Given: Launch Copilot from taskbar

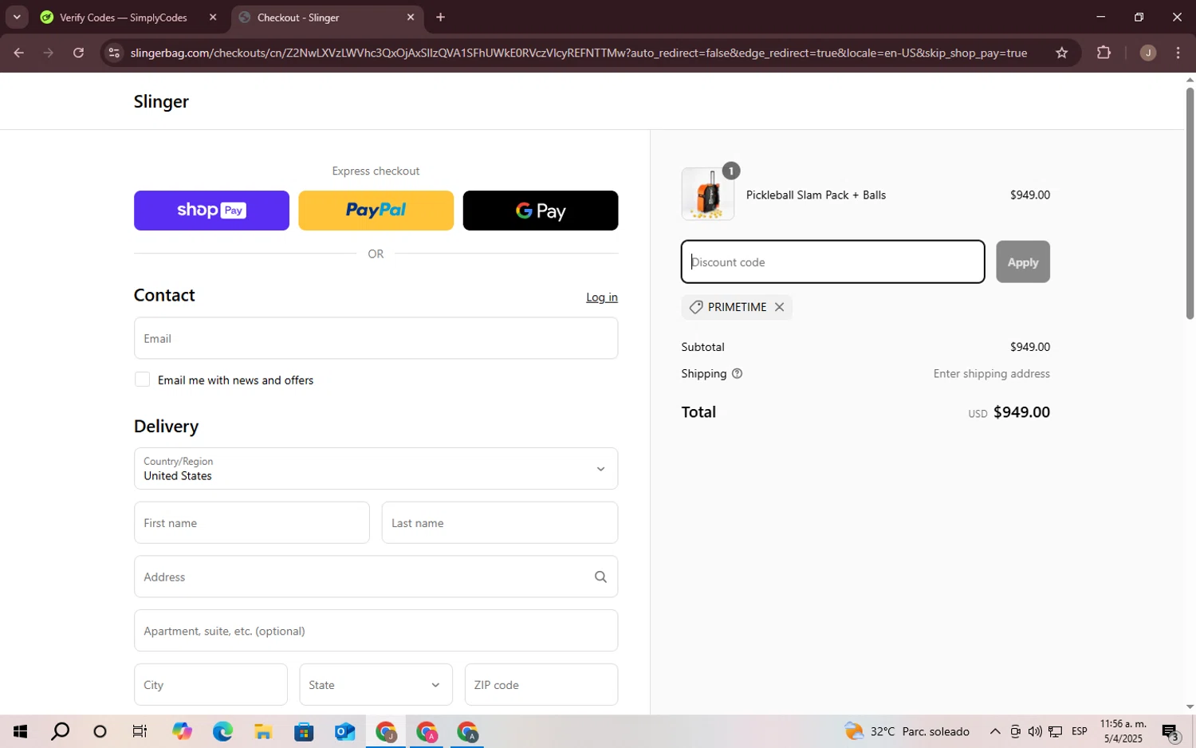Looking at the screenshot, I should 182,731.
